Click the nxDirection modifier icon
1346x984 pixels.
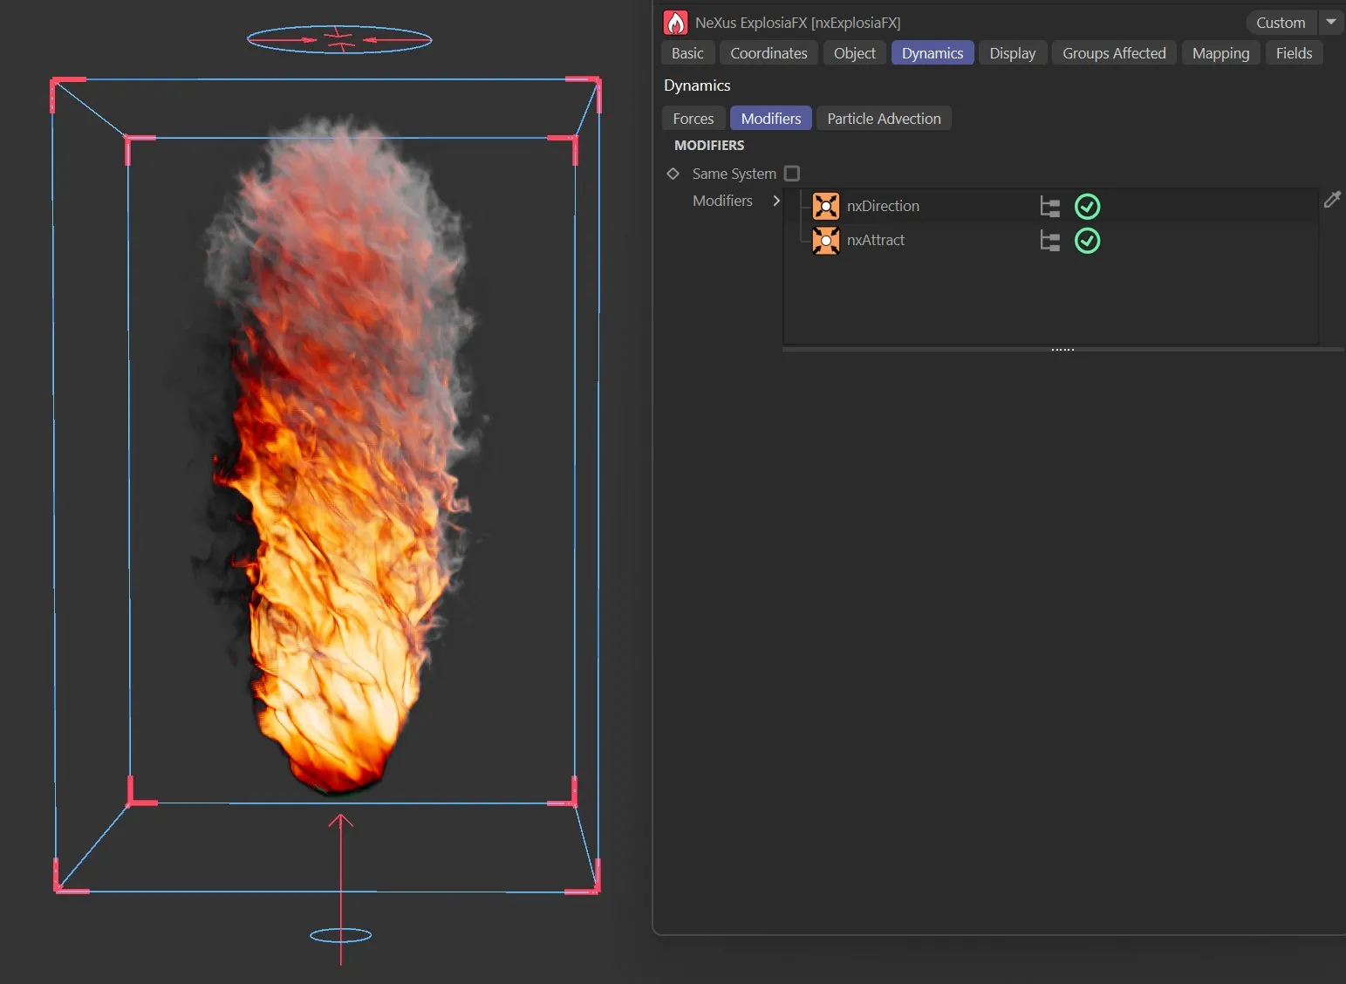[825, 206]
